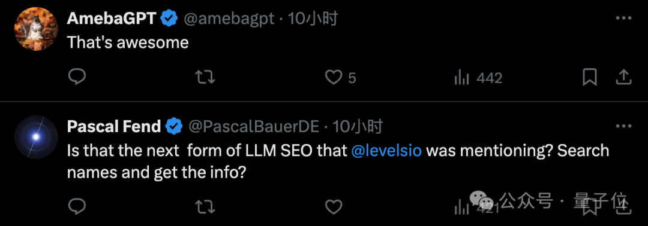
Task: View view count on Pascal Fend's tweet
Action: 478,207
